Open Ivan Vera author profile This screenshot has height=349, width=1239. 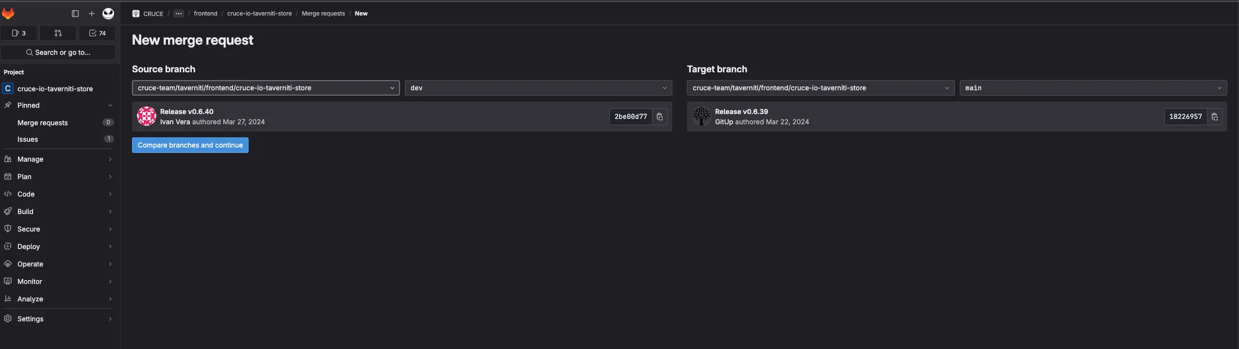click(175, 122)
